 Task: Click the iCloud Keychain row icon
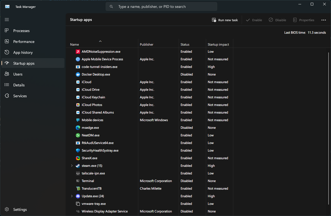pos(78,97)
